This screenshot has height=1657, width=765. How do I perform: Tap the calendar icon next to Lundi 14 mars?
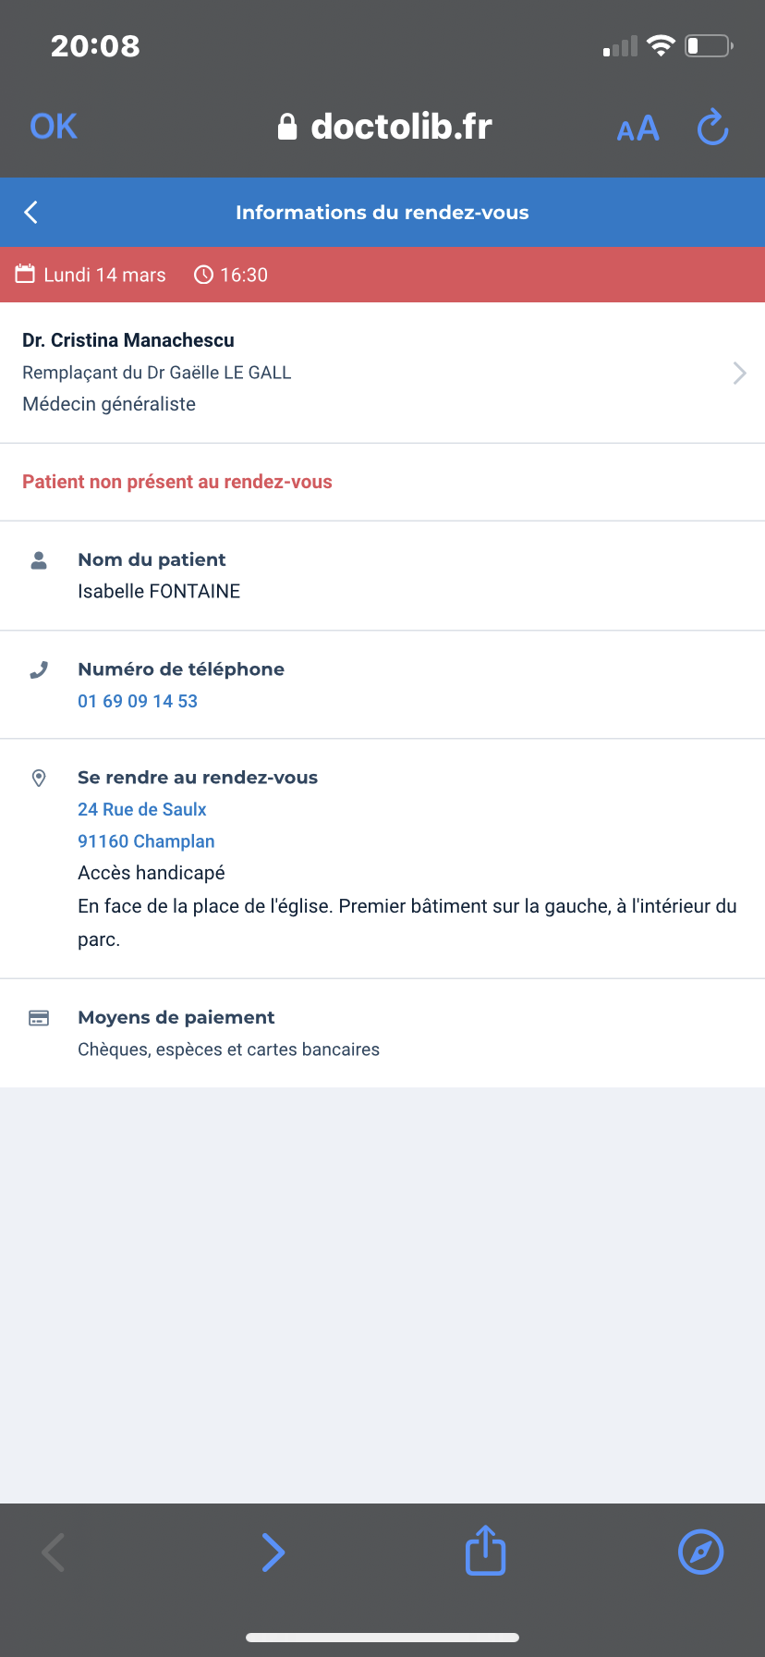click(x=25, y=275)
